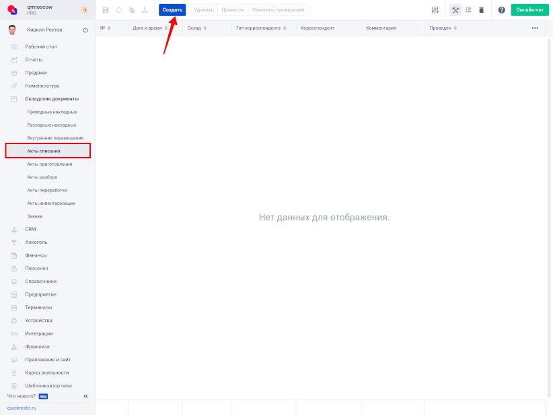Select Расходные накладные submenu
The width and height of the screenshot is (553, 415).
coord(52,125)
